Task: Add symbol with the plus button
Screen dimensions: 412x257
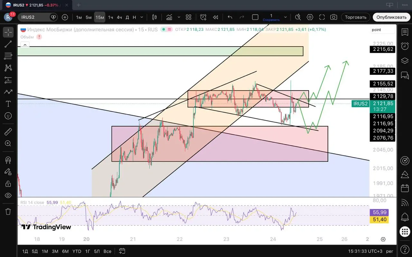Action: tap(65, 17)
